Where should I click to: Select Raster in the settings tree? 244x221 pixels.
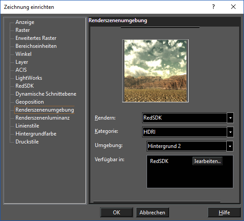pyautogui.click(x=23, y=30)
